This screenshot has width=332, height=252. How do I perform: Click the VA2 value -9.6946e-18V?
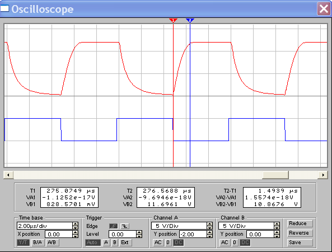(x=165, y=198)
